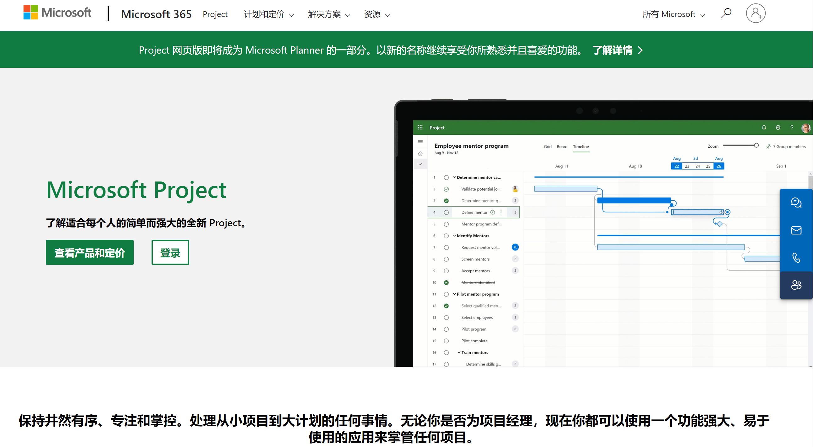Toggle completed status for Mentors identified row
This screenshot has width=813, height=447.
click(447, 282)
